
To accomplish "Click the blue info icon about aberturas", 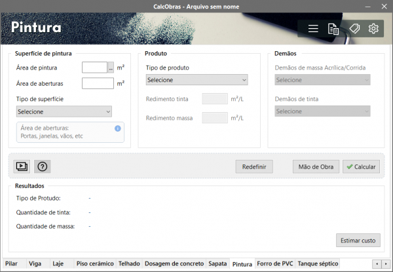I will click(118, 128).
